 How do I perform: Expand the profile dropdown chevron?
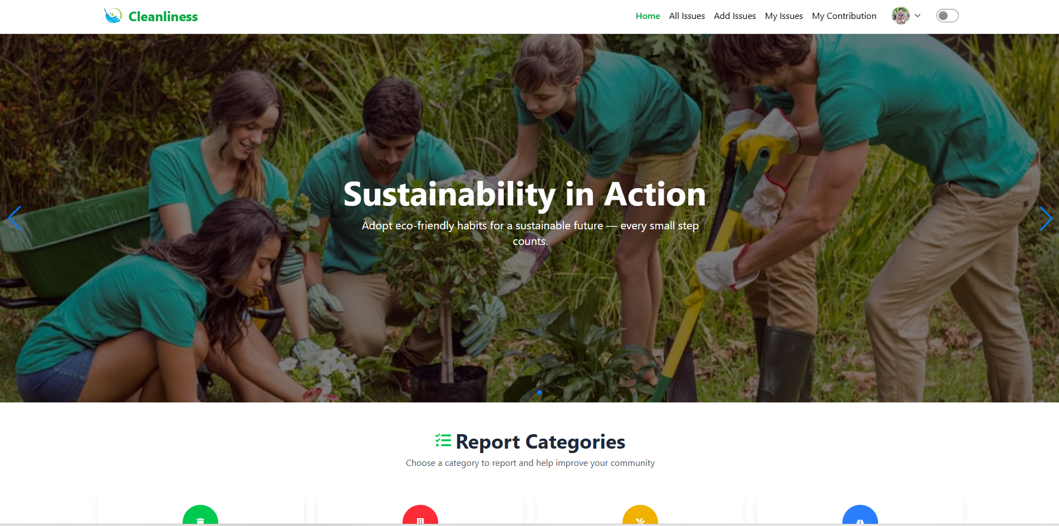pyautogui.click(x=918, y=16)
